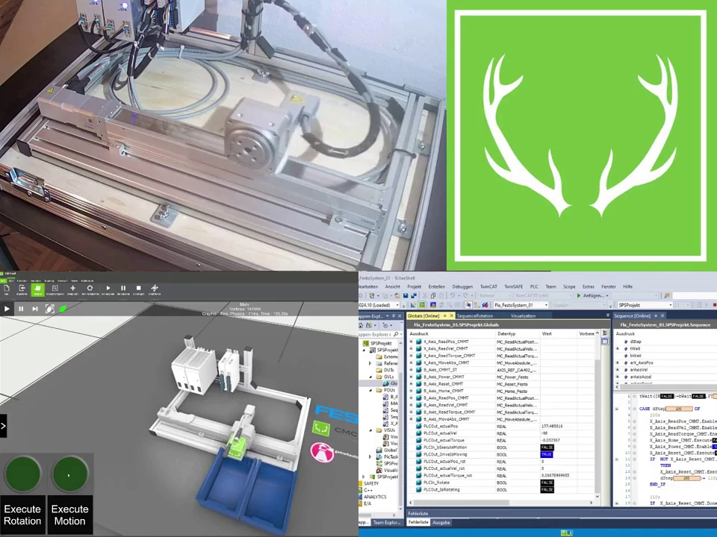Click the Copy icon in TcXaeShell toolbar

[x=433, y=295]
